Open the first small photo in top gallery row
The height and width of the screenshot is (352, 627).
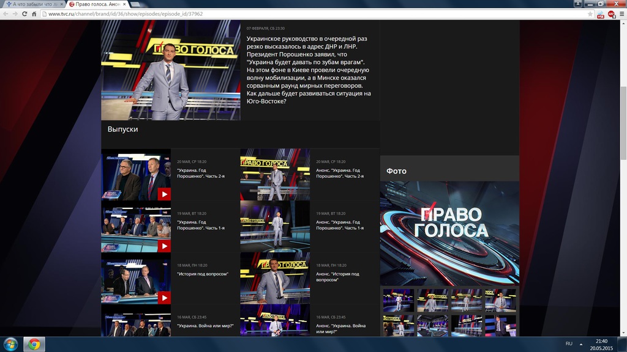pos(399,301)
